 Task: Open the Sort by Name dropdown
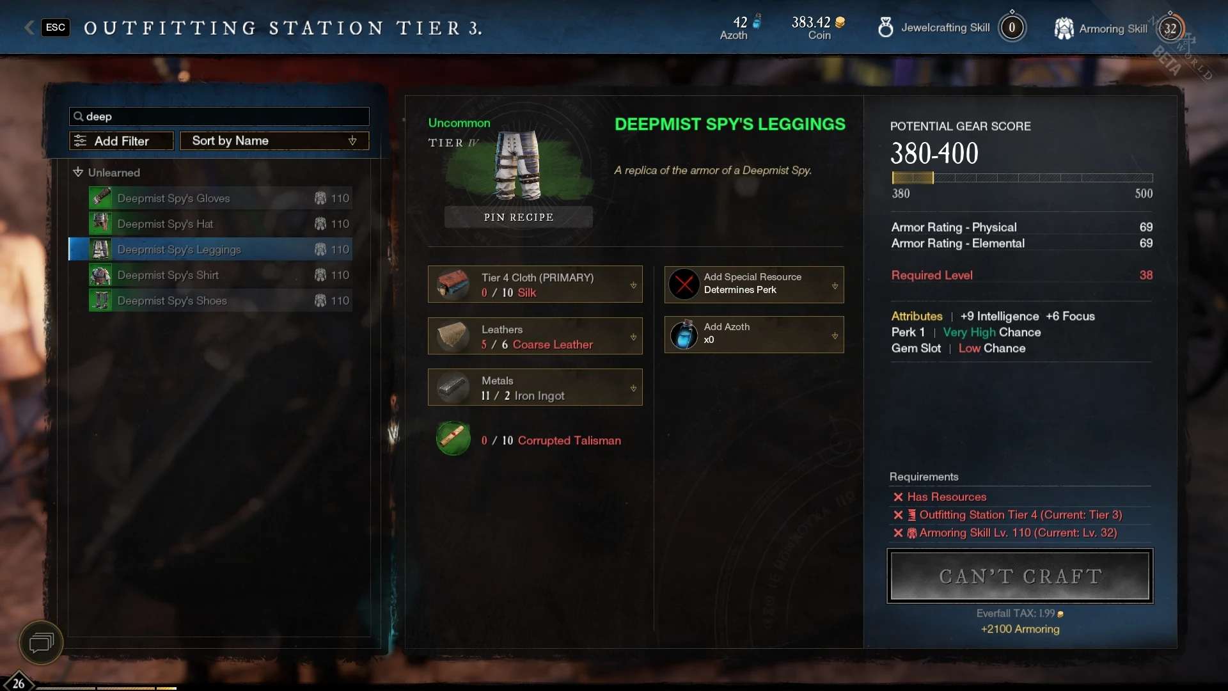coord(274,141)
